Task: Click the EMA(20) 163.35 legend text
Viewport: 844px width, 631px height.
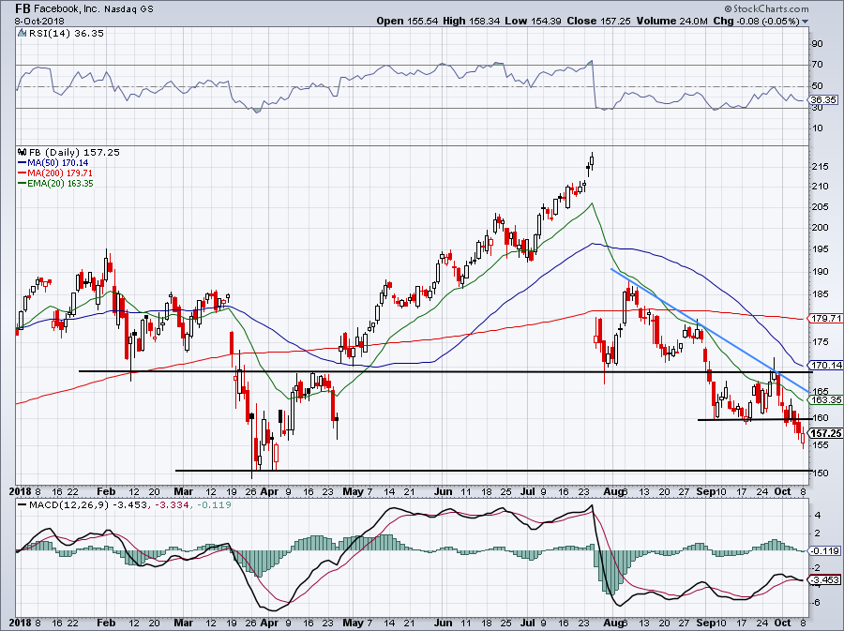Action: (61, 184)
